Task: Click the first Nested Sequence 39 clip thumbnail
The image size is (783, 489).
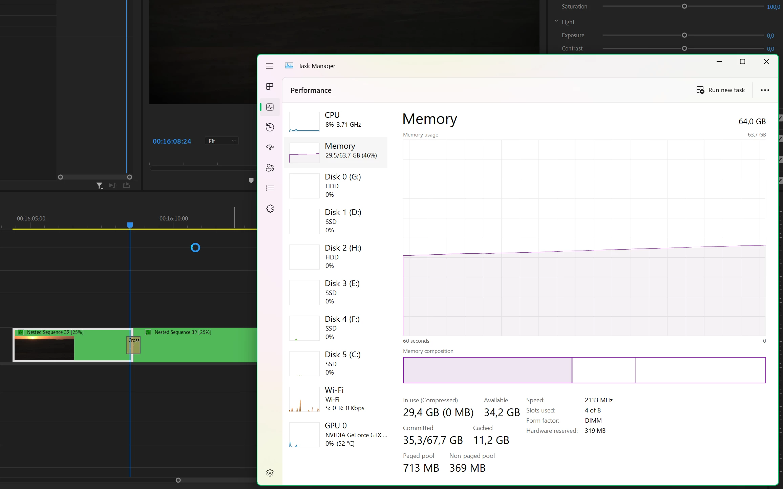Action: pos(44,348)
